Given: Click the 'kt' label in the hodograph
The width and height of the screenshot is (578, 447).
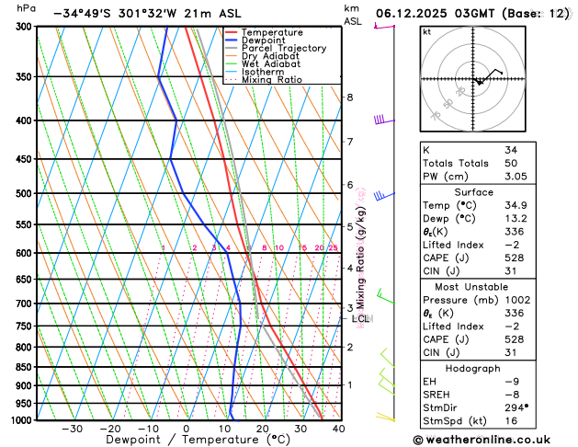Looking at the screenshot, I should 427,32.
